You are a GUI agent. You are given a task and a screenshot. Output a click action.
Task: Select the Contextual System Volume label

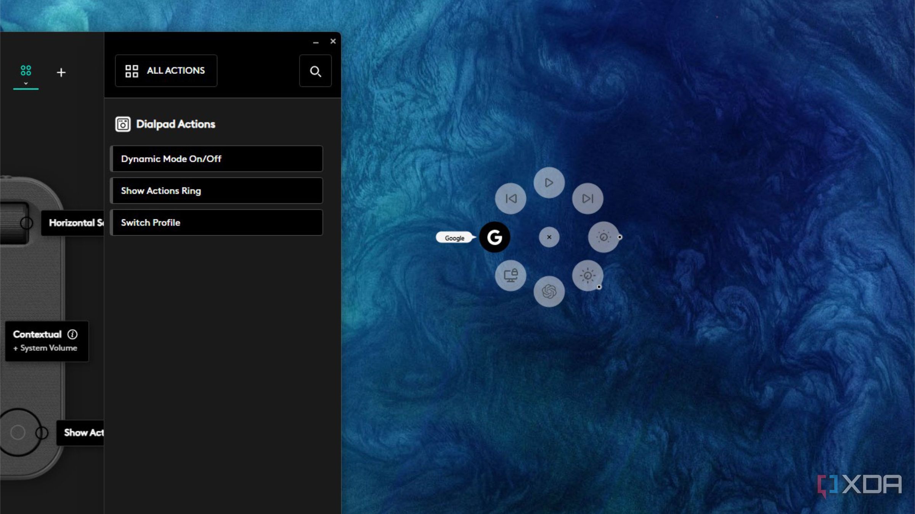point(47,341)
